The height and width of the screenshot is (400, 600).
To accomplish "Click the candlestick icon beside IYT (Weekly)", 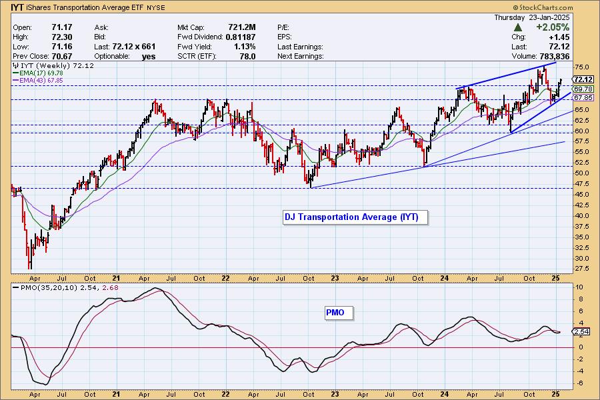I will coord(16,65).
